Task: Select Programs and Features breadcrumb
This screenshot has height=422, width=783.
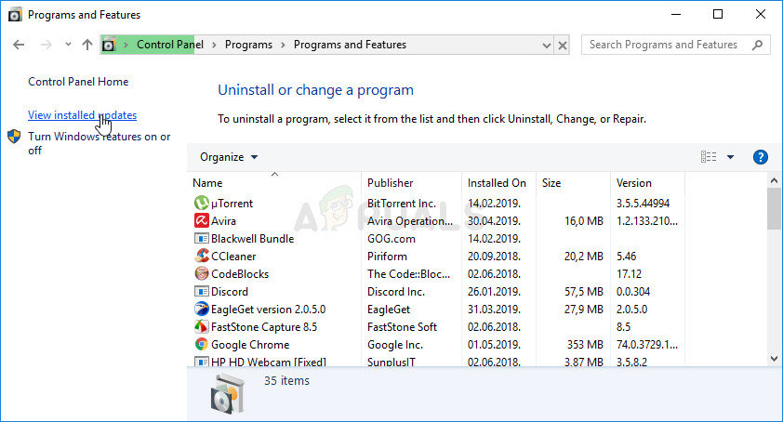Action: (350, 45)
